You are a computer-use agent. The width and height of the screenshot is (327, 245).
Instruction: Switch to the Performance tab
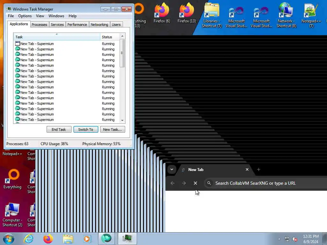point(77,25)
